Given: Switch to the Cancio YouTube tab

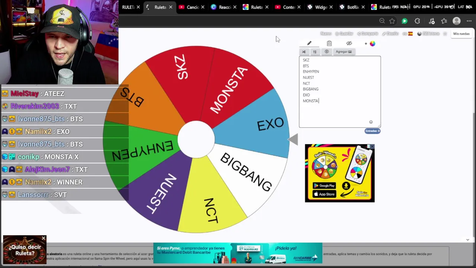Looking at the screenshot, I should 193,7.
